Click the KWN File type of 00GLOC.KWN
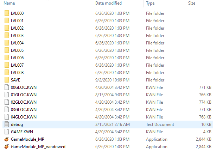 (154, 87)
